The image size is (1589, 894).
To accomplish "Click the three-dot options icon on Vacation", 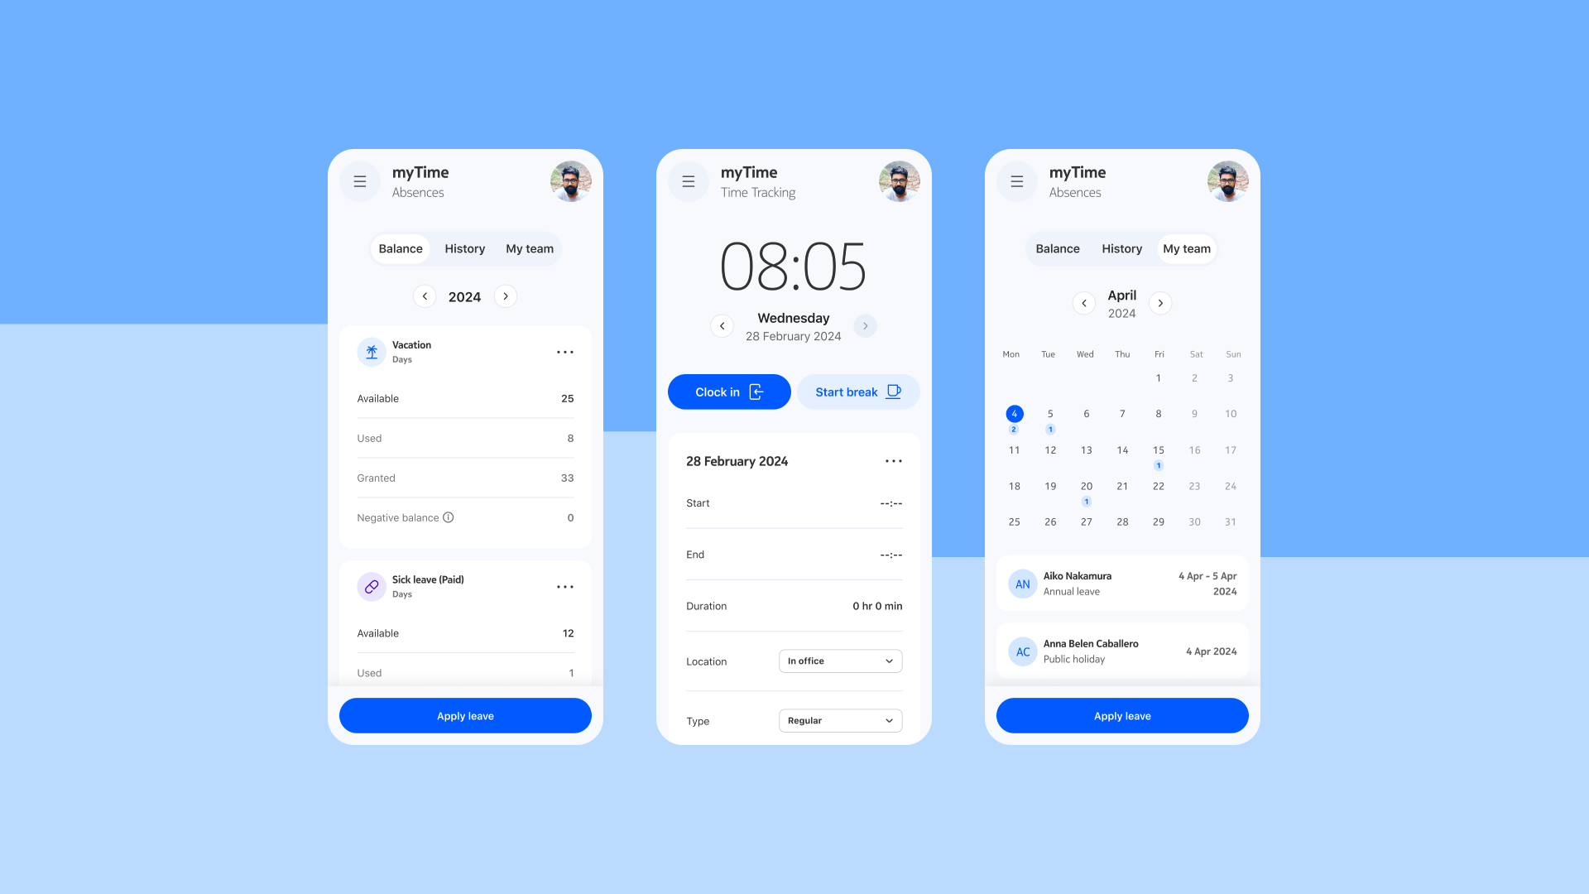I will click(x=565, y=352).
